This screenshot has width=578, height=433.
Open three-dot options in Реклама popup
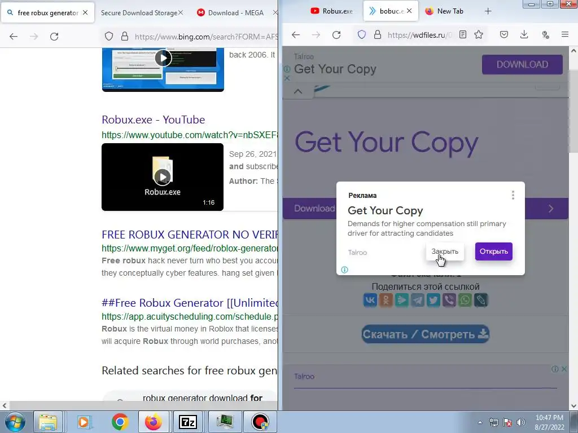tap(513, 195)
